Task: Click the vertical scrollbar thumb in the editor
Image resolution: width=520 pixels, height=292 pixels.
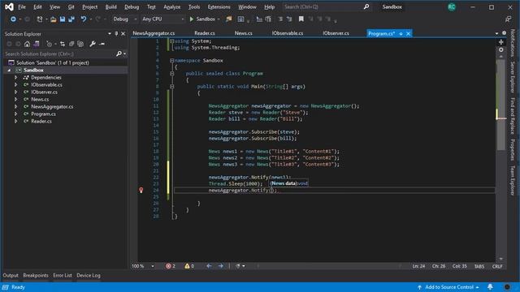Action: point(500,105)
